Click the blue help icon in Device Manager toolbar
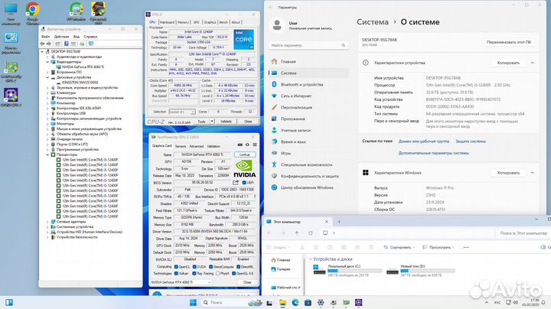Image resolution: width=551 pixels, height=309 pixels. point(66,44)
